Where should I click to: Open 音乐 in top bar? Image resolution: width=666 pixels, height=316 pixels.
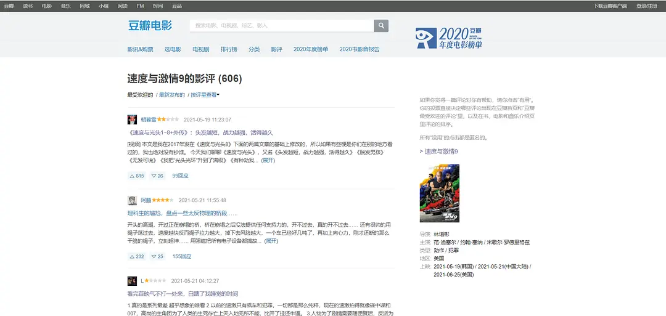(66, 6)
